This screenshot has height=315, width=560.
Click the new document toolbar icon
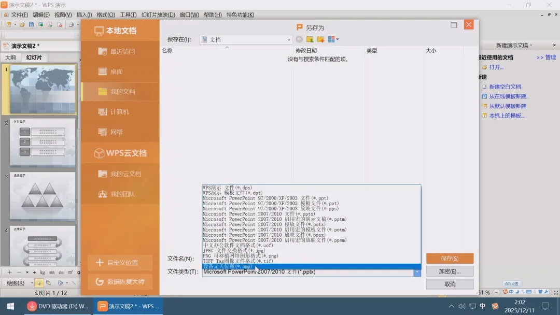coord(9,24)
